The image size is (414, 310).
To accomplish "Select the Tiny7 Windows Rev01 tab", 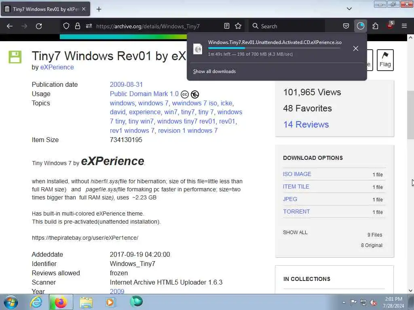I will (45, 9).
